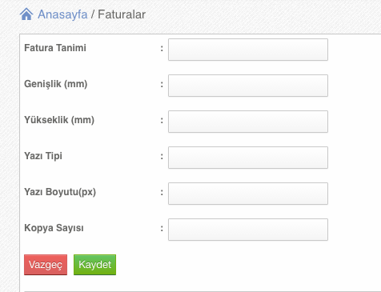Click the Yazı Tipi label

(43, 156)
